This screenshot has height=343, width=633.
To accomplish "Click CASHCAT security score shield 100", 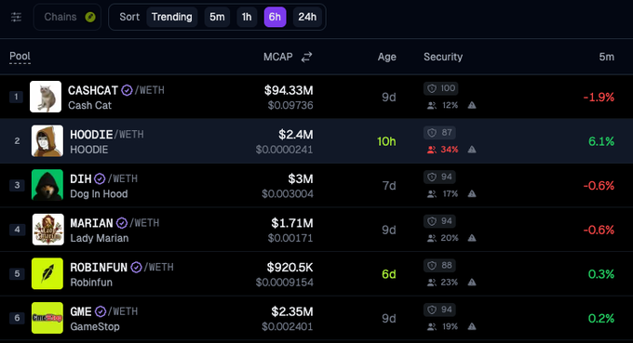I will [441, 88].
